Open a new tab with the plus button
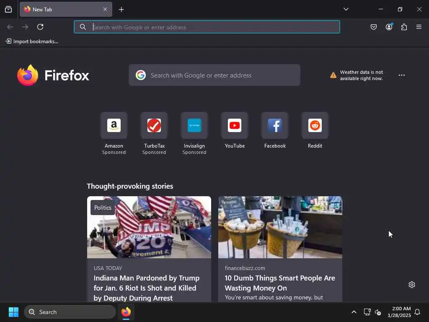Image resolution: width=429 pixels, height=322 pixels. pos(121,10)
